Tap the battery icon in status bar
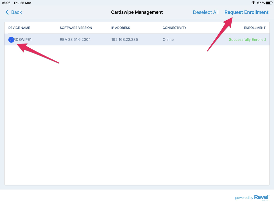Screen dimensions: 274x206 click(x=269, y=3)
